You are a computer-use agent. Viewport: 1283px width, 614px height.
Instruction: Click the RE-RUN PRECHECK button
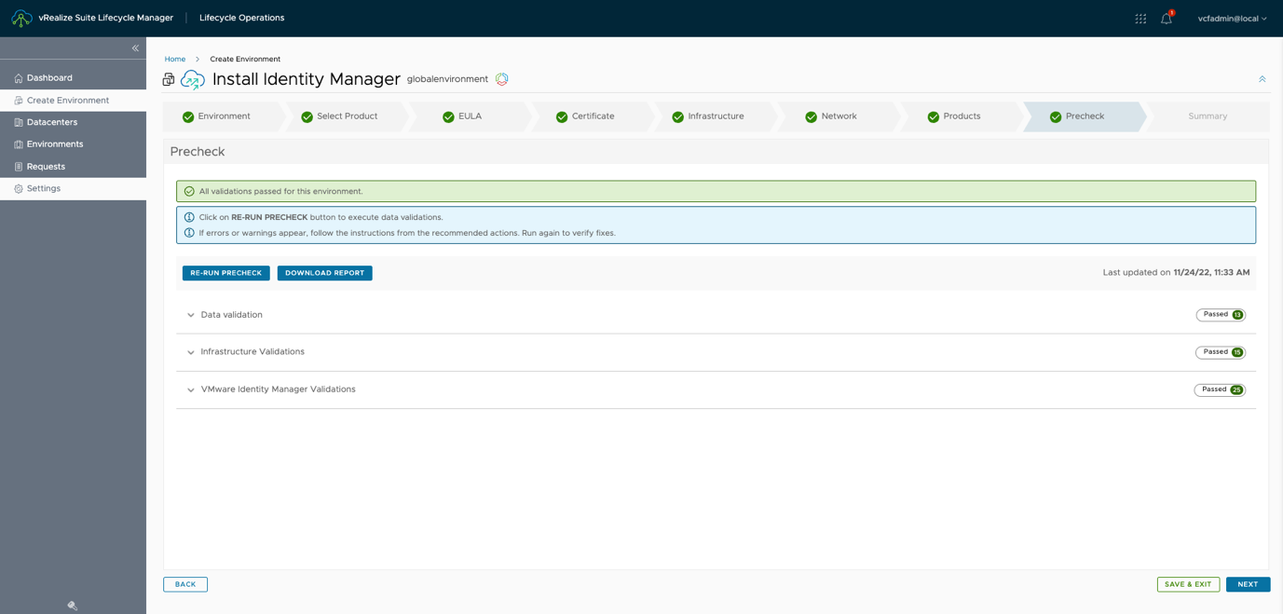point(226,273)
